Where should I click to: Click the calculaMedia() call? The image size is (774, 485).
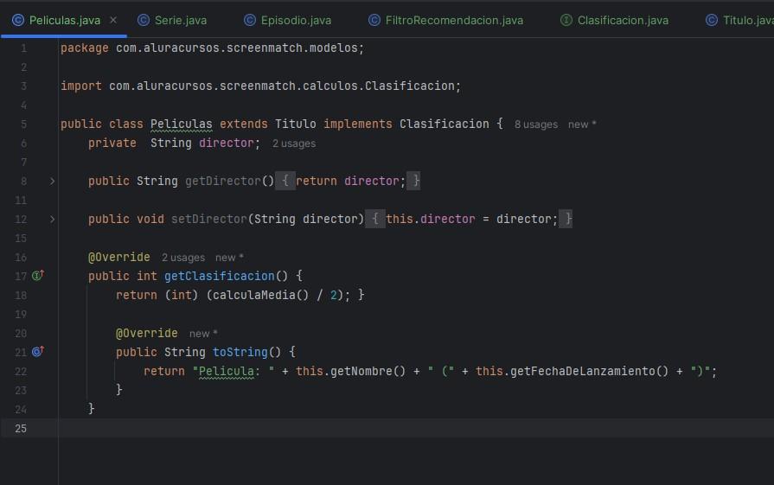click(x=261, y=296)
